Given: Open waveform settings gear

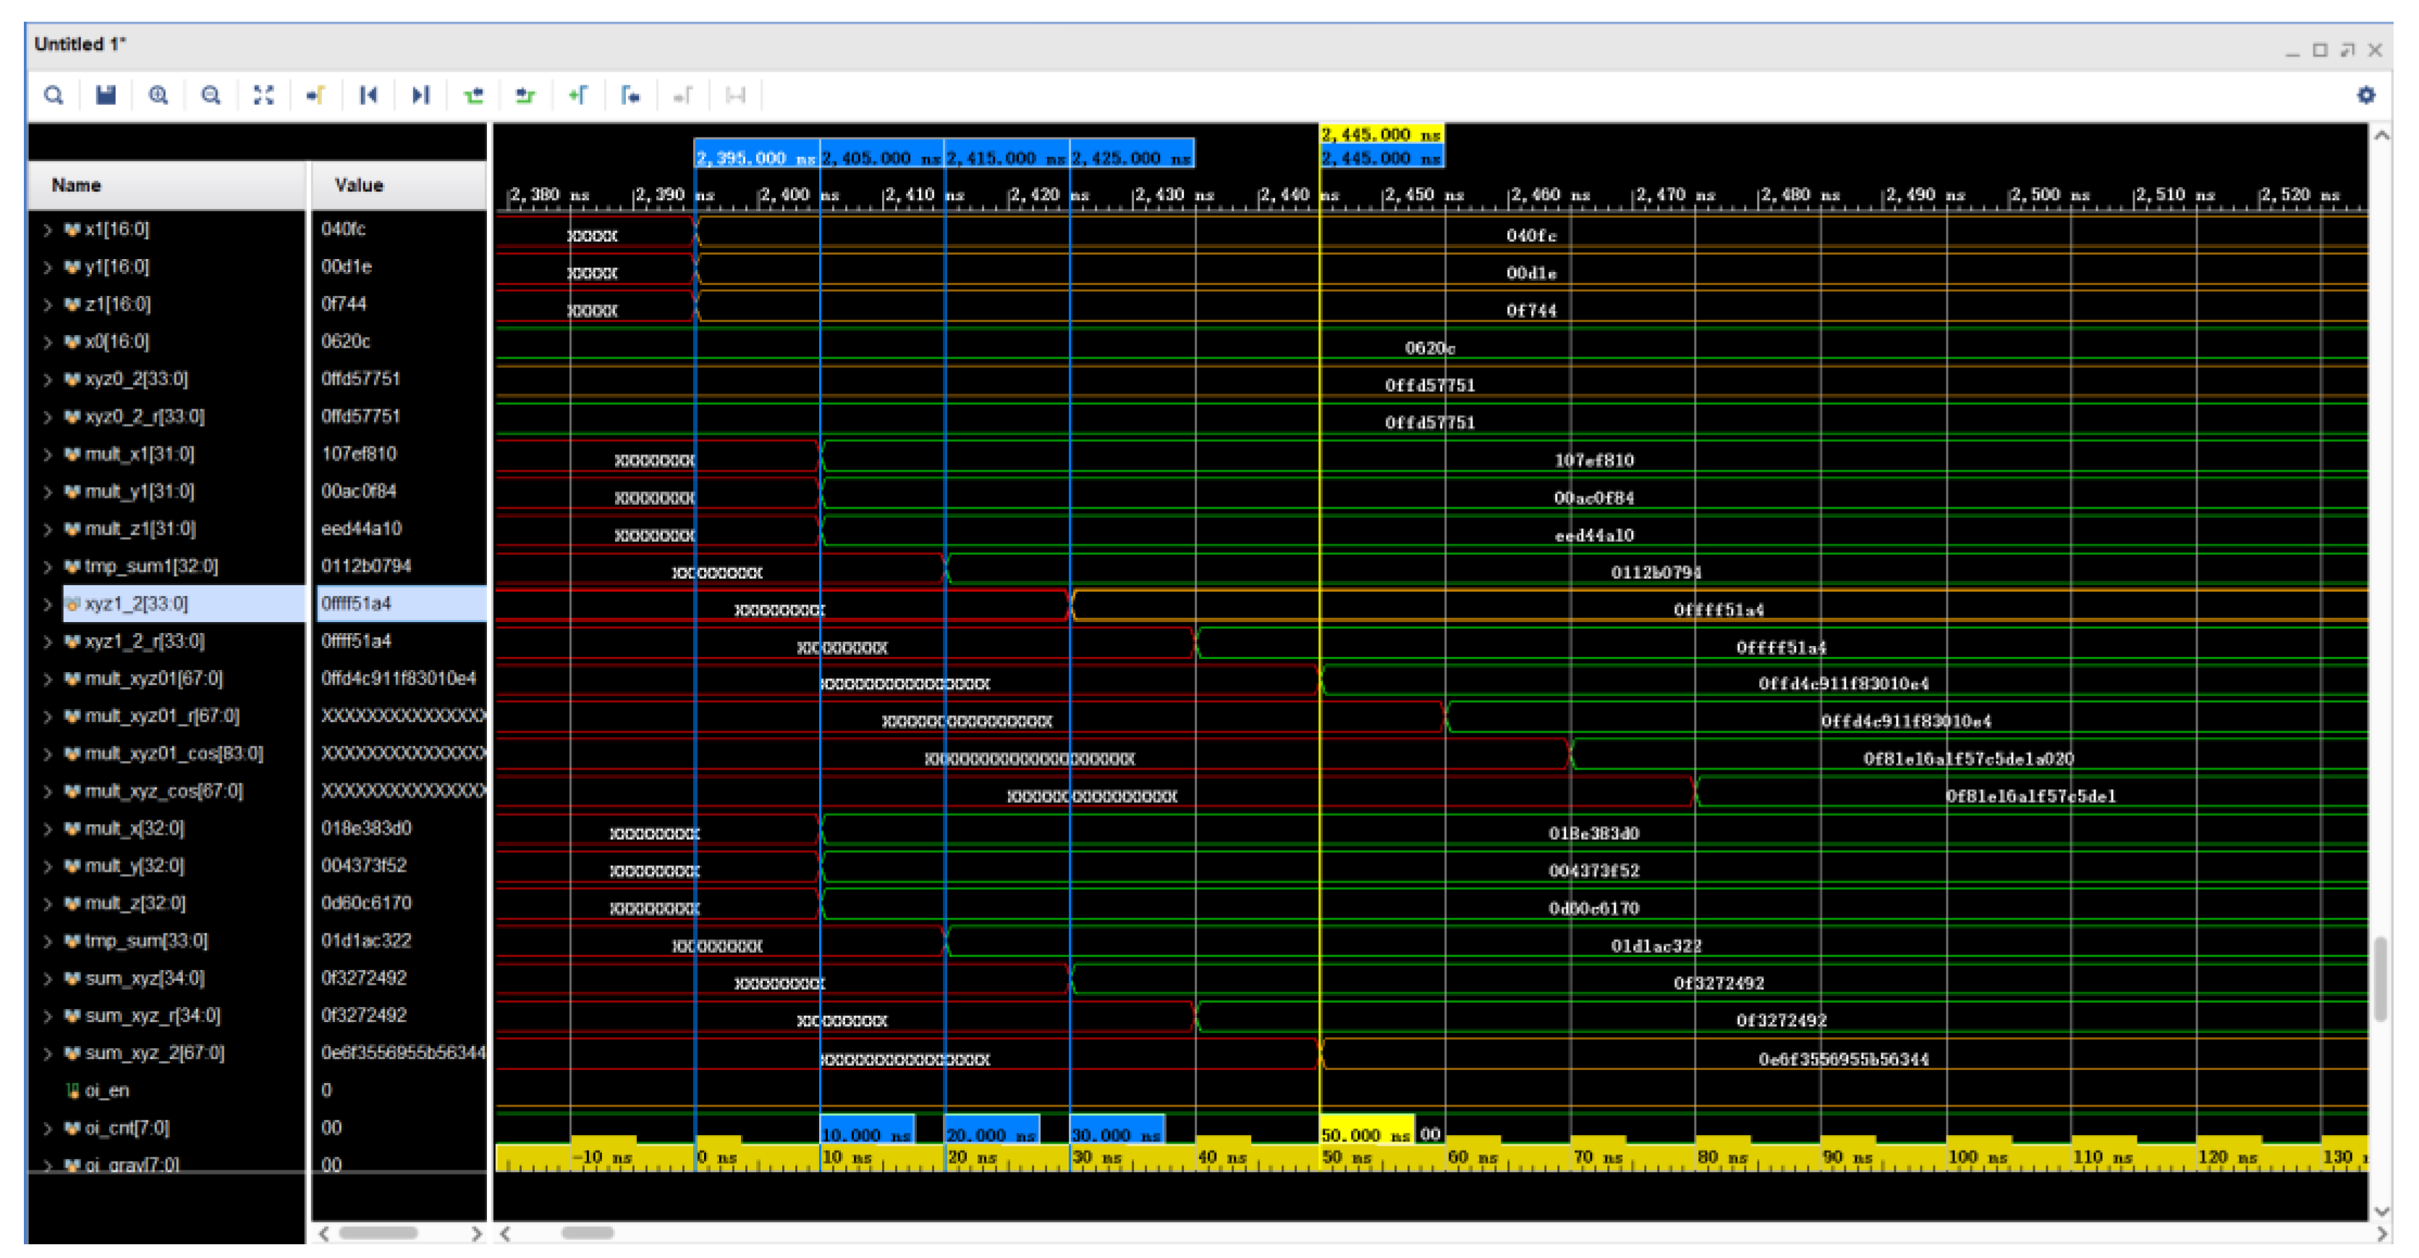Looking at the screenshot, I should [x=2365, y=95].
